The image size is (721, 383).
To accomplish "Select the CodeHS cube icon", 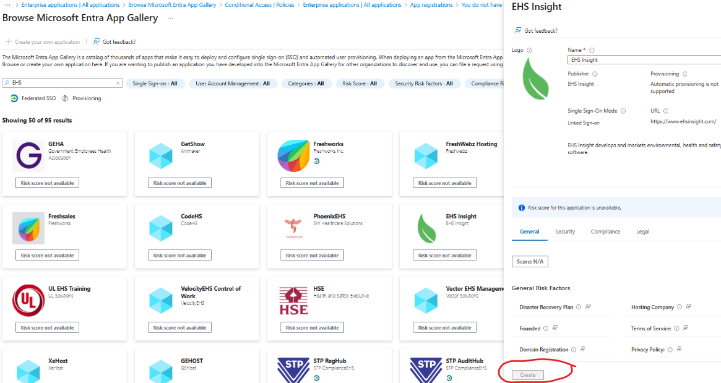I will [160, 228].
